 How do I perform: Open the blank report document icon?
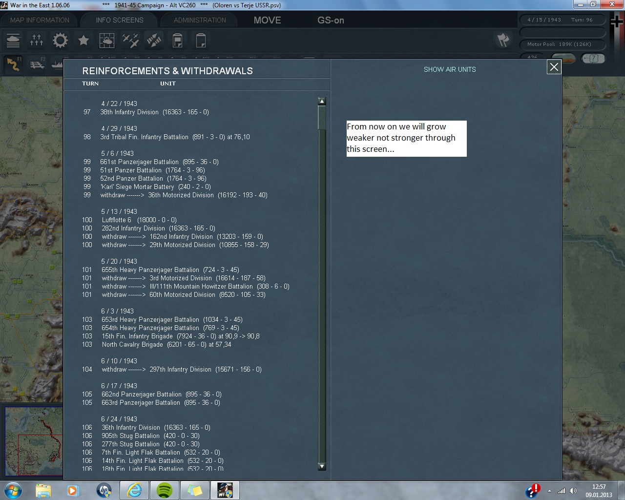(201, 40)
